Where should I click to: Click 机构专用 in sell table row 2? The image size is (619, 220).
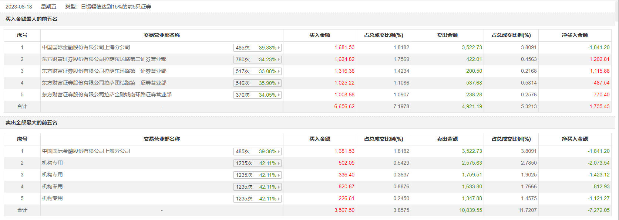pos(52,163)
